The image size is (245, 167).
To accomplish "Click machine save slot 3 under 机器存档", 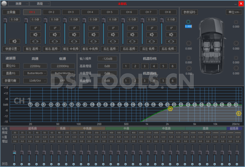I will coord(145,66).
